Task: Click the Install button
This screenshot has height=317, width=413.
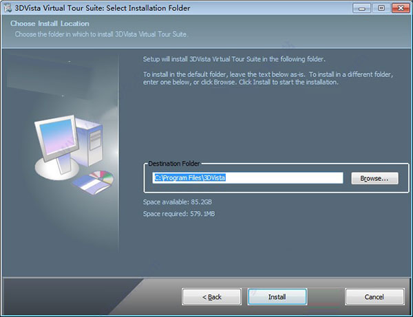Action: click(277, 297)
